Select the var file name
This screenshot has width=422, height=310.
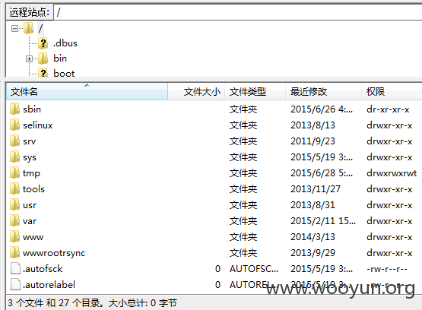click(x=30, y=221)
